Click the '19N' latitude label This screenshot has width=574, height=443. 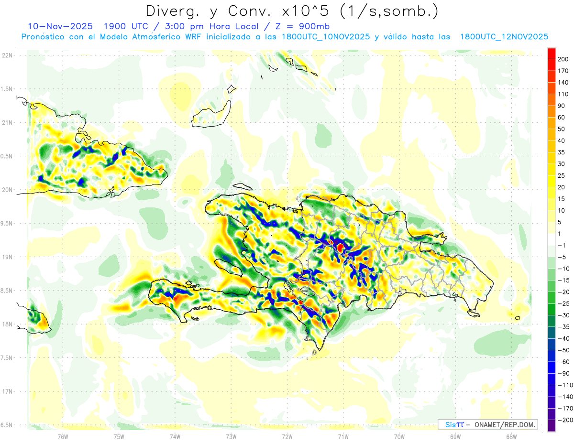(6, 257)
